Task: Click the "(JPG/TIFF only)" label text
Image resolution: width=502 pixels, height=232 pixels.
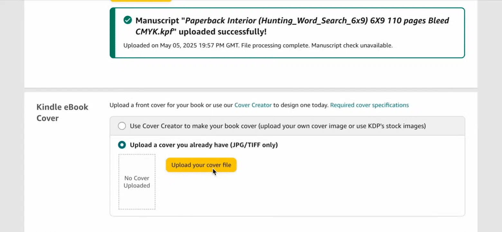Action: click(x=254, y=145)
